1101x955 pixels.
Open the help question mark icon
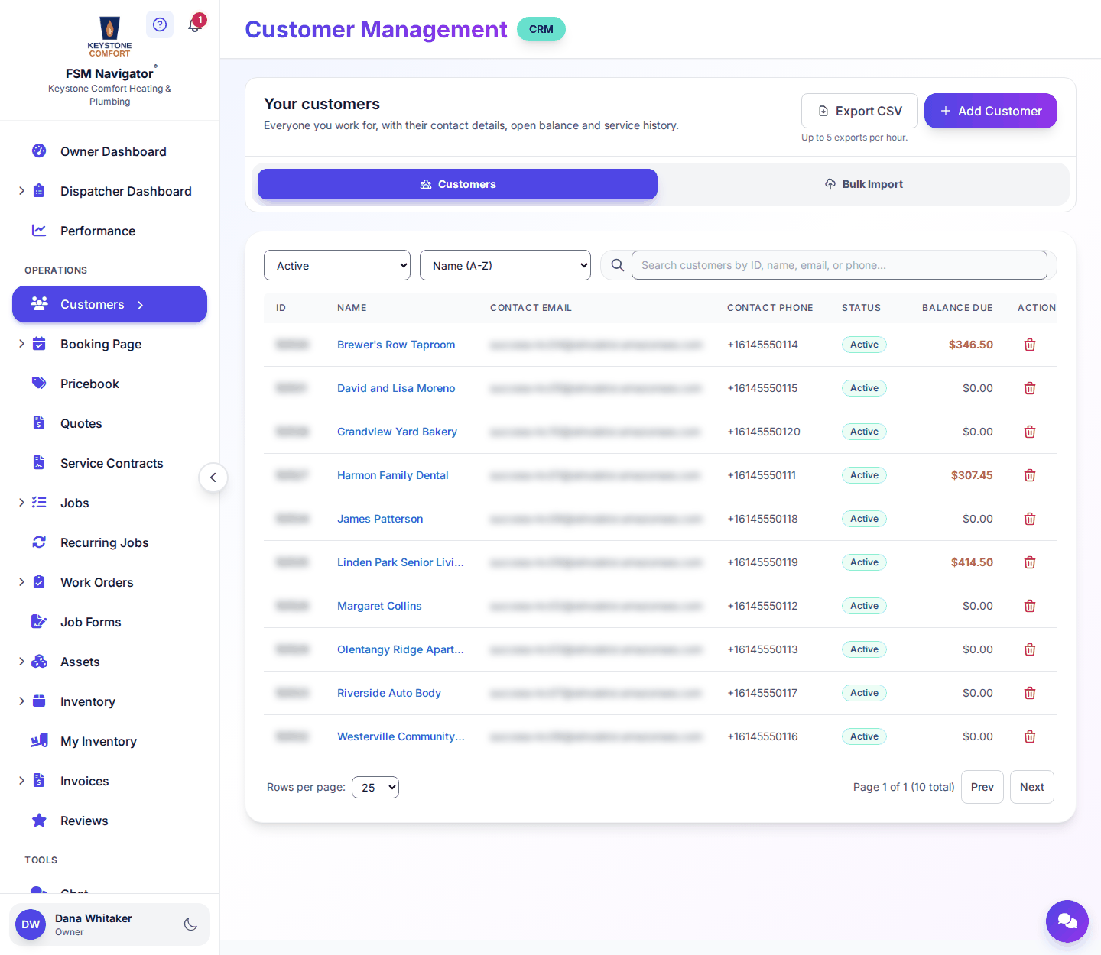tap(160, 24)
